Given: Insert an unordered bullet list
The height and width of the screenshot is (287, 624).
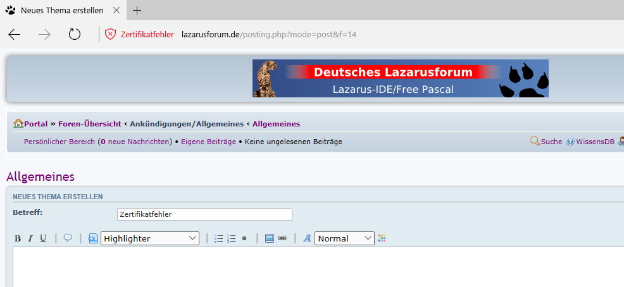Looking at the screenshot, I should pyautogui.click(x=219, y=238).
